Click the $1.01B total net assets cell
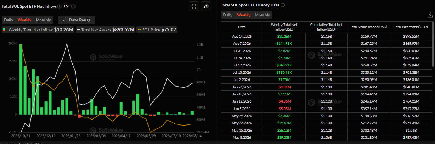The image size is (435, 144). 411,130
